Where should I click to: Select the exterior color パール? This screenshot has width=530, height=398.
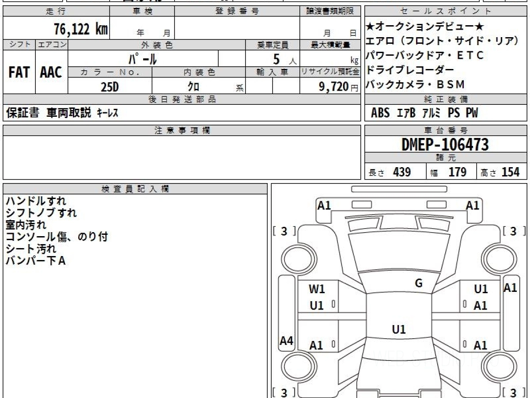point(143,58)
